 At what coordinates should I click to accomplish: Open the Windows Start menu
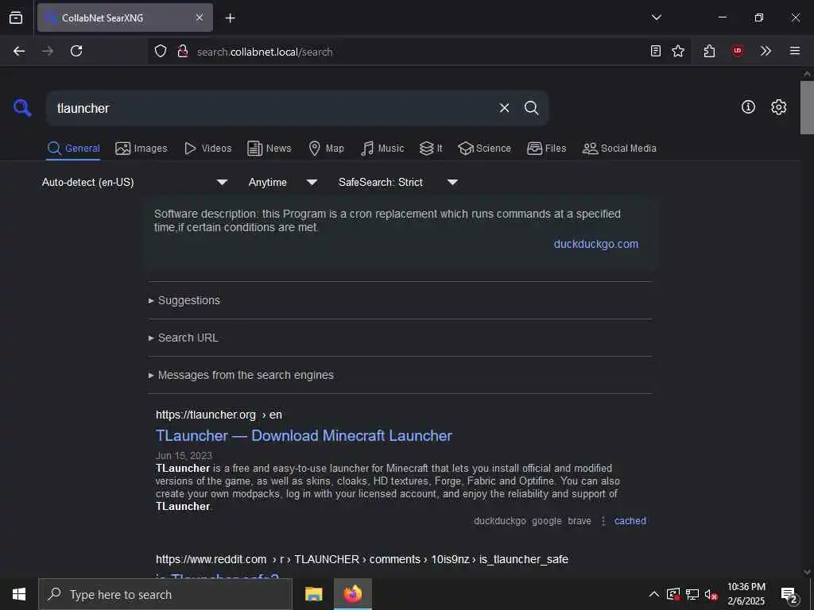(19, 594)
